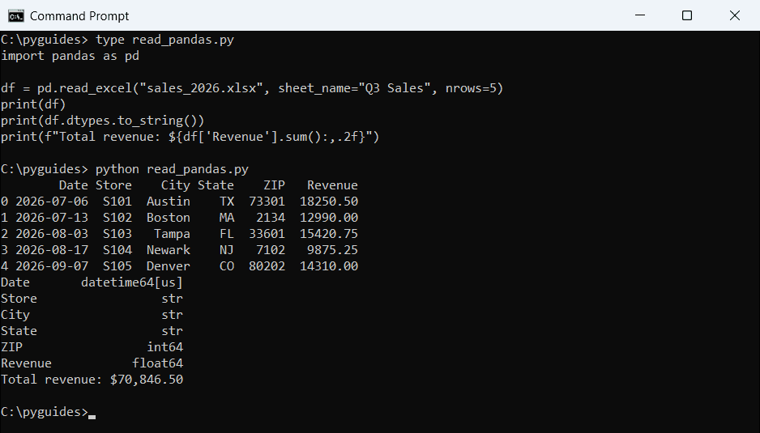Click ZIP value '2134'
Screen dimensions: 760x433
click(x=271, y=218)
